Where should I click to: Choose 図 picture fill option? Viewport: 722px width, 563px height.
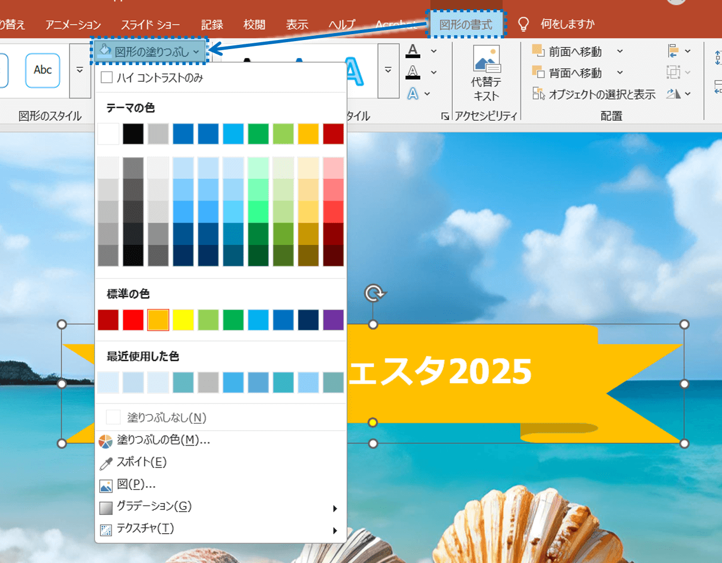(136, 484)
